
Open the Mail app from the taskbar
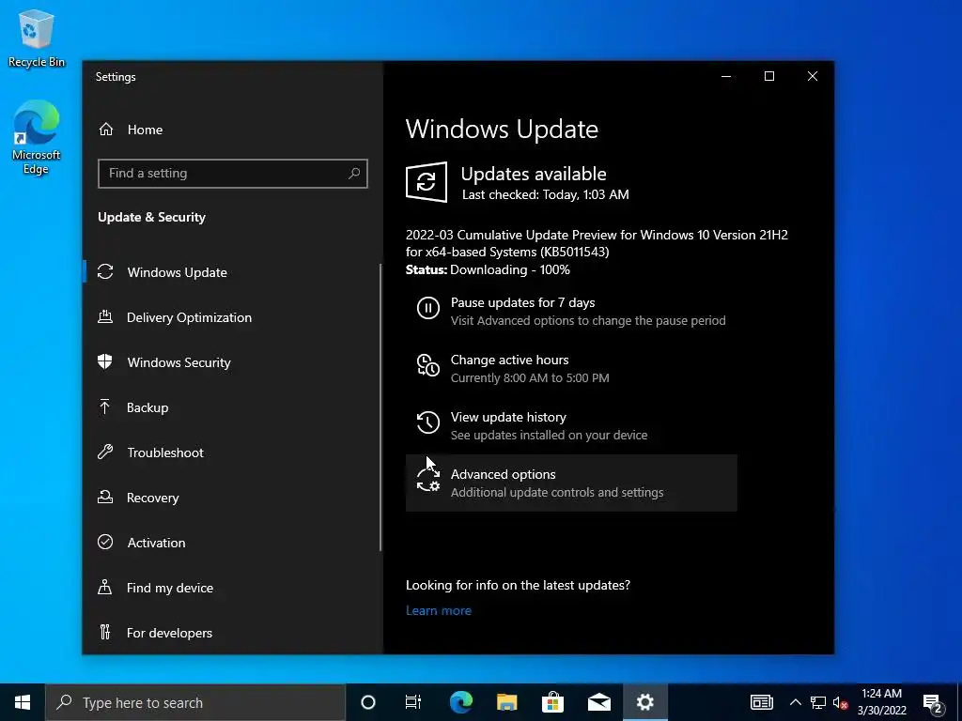coord(598,702)
